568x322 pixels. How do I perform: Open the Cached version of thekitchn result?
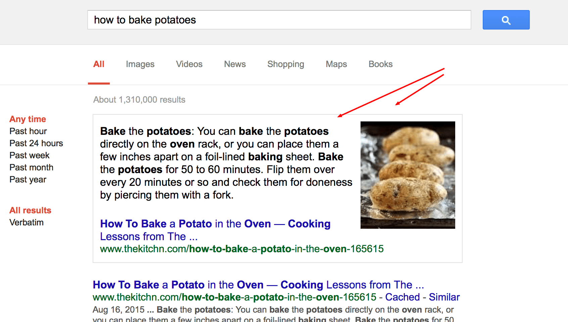click(402, 297)
